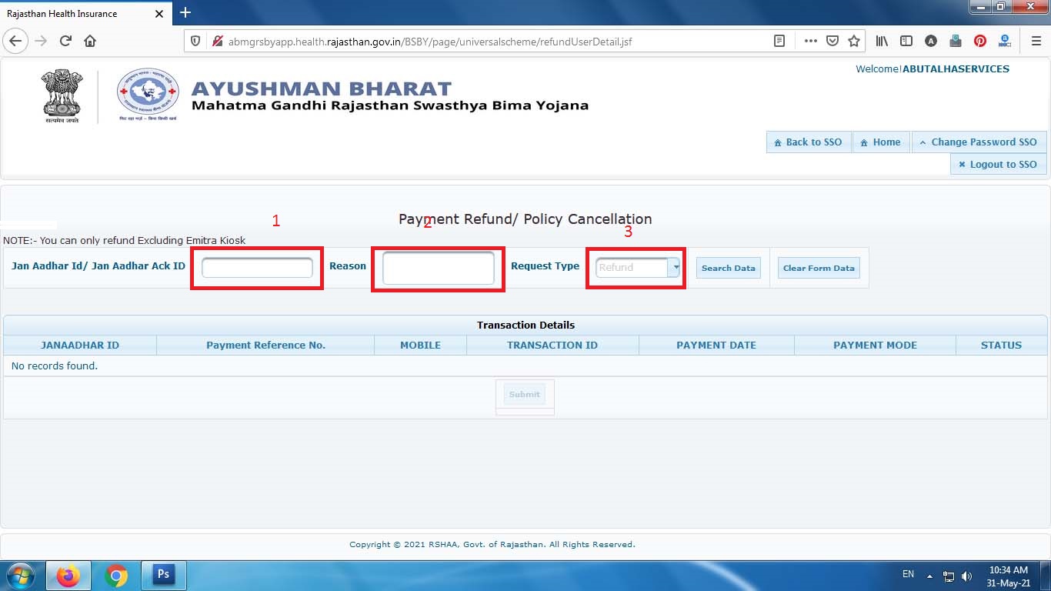Viewport: 1051px width, 591px height.
Task: Bookmark this page with star icon
Action: (853, 41)
